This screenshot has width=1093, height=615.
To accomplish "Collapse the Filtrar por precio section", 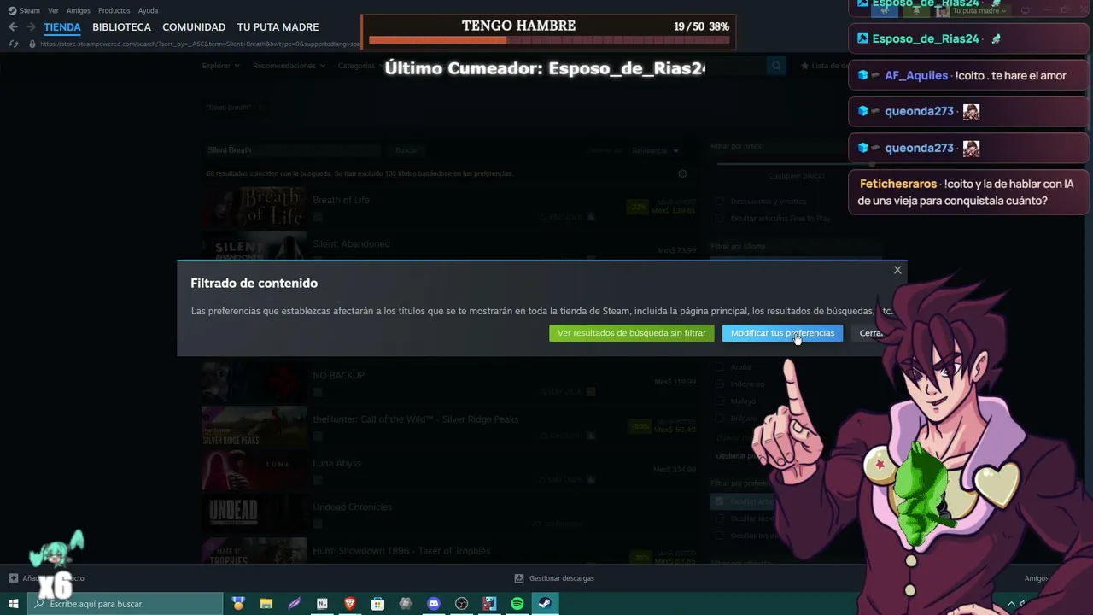I will pyautogui.click(x=737, y=146).
